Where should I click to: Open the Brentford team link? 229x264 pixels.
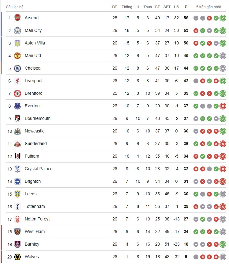click(34, 93)
